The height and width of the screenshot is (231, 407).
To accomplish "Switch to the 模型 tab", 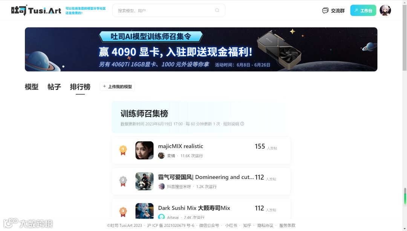I will (32, 87).
